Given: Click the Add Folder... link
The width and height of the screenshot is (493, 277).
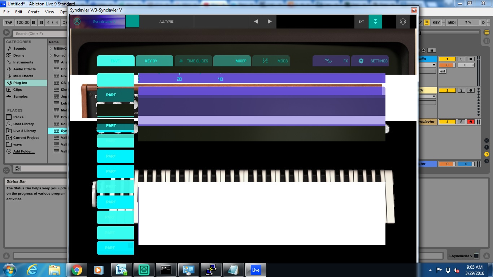Looking at the screenshot, I should click(x=24, y=151).
